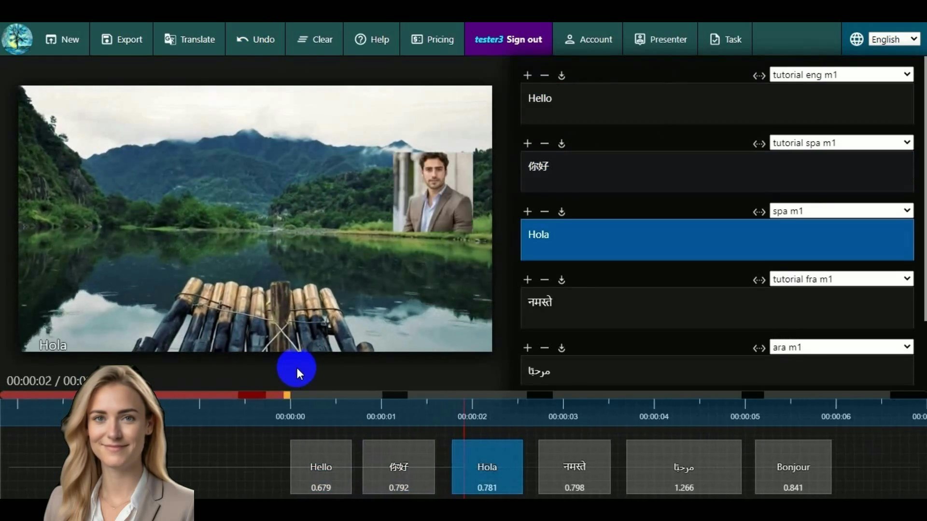Click the minus icon above the Hello subtitle
This screenshot has width=927, height=521.
pyautogui.click(x=545, y=75)
